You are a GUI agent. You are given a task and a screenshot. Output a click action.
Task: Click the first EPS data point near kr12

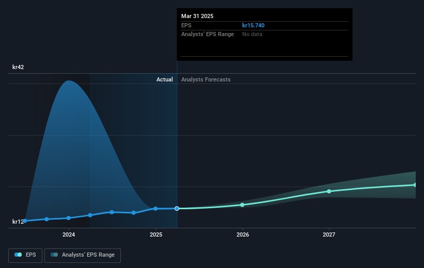click(x=25, y=221)
